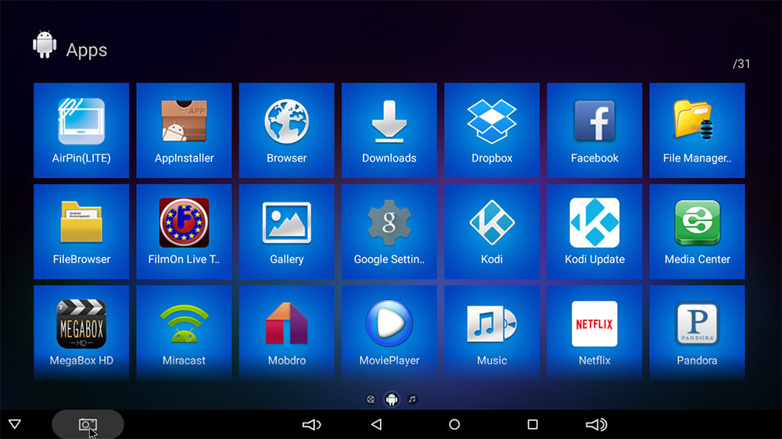Open FilmOn Live TV app
The height and width of the screenshot is (439, 782).
coord(184,232)
